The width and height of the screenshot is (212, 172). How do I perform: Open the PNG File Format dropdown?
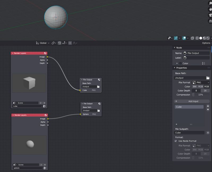click(201, 83)
